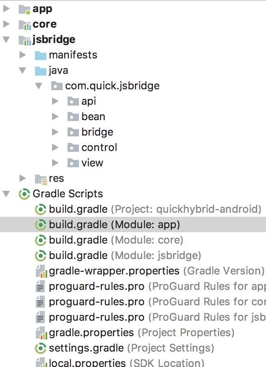This screenshot has height=367, width=266.
Task: Click the core module library icon
Action: point(24,25)
